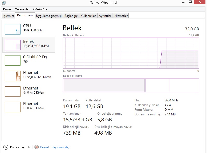This screenshot has height=153, width=207.
Task: Switch to the İşlemler tab
Action: click(x=9, y=16)
